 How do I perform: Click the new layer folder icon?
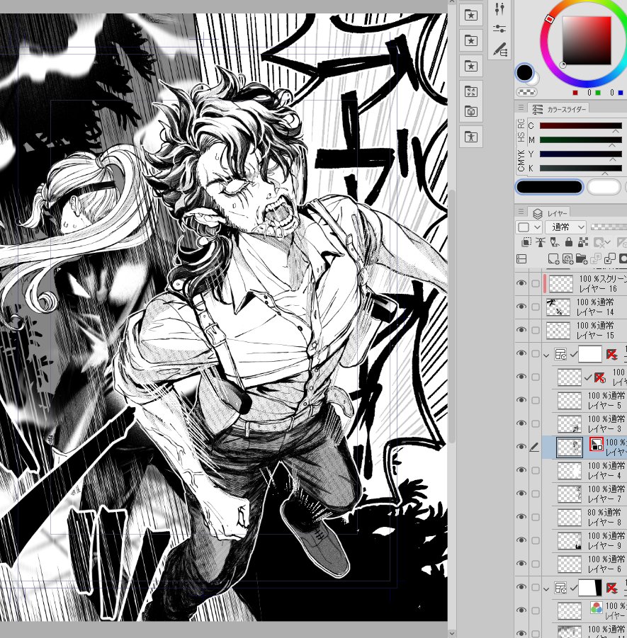pos(582,259)
